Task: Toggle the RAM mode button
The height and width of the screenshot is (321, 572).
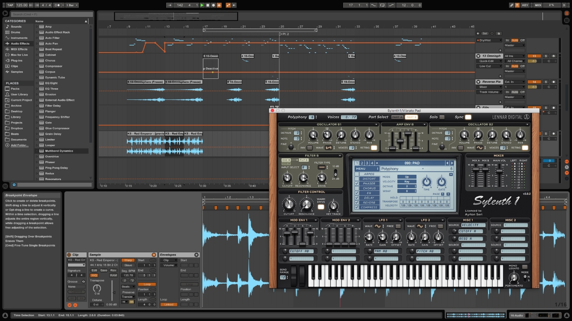Action: [114, 276]
